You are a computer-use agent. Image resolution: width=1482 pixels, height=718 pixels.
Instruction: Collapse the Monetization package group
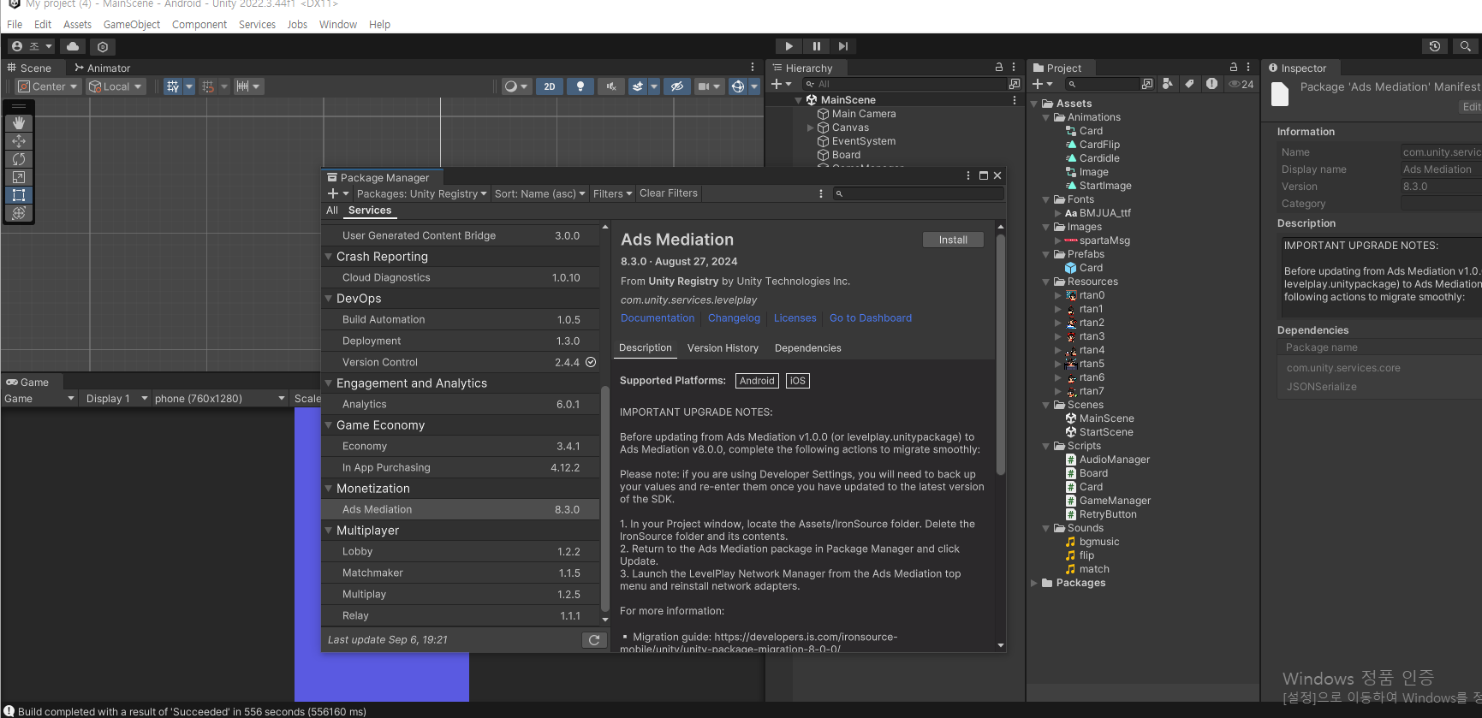(x=329, y=489)
